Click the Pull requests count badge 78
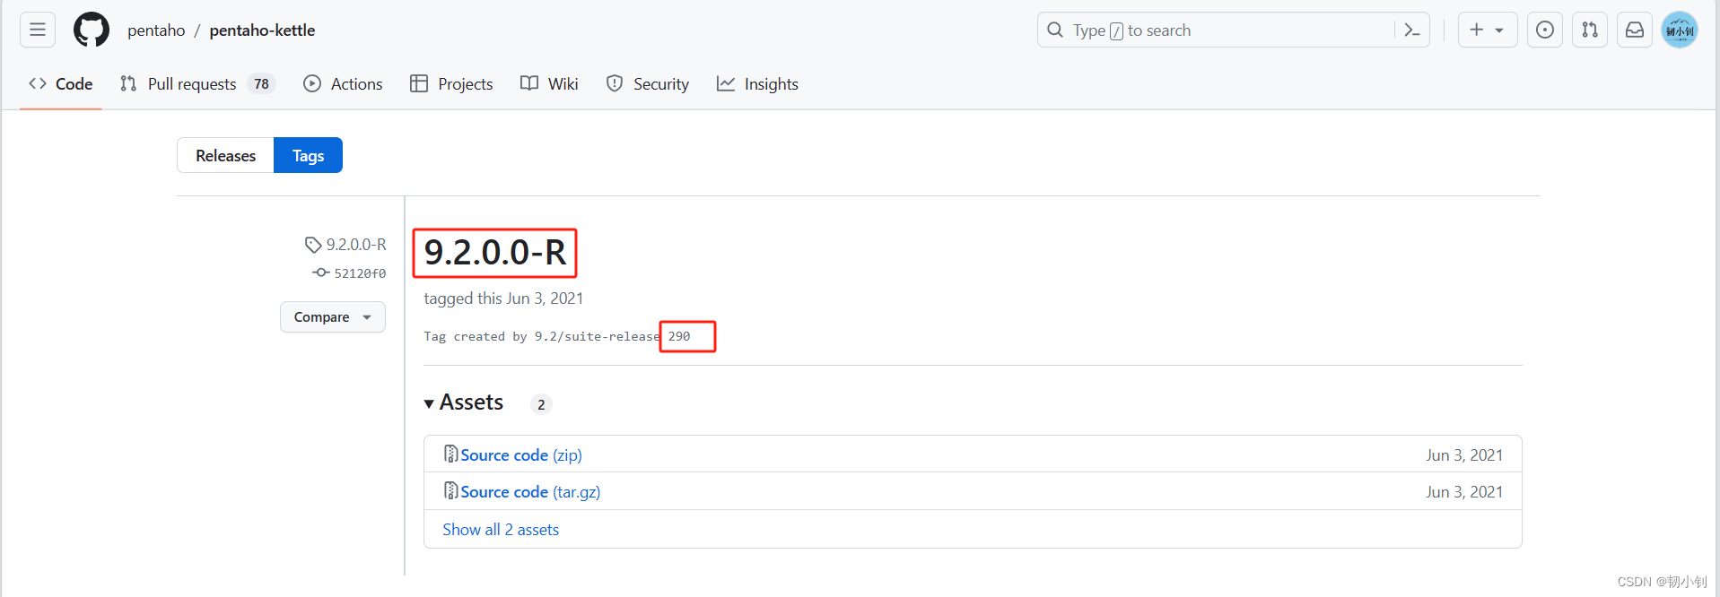This screenshot has height=597, width=1720. (261, 83)
